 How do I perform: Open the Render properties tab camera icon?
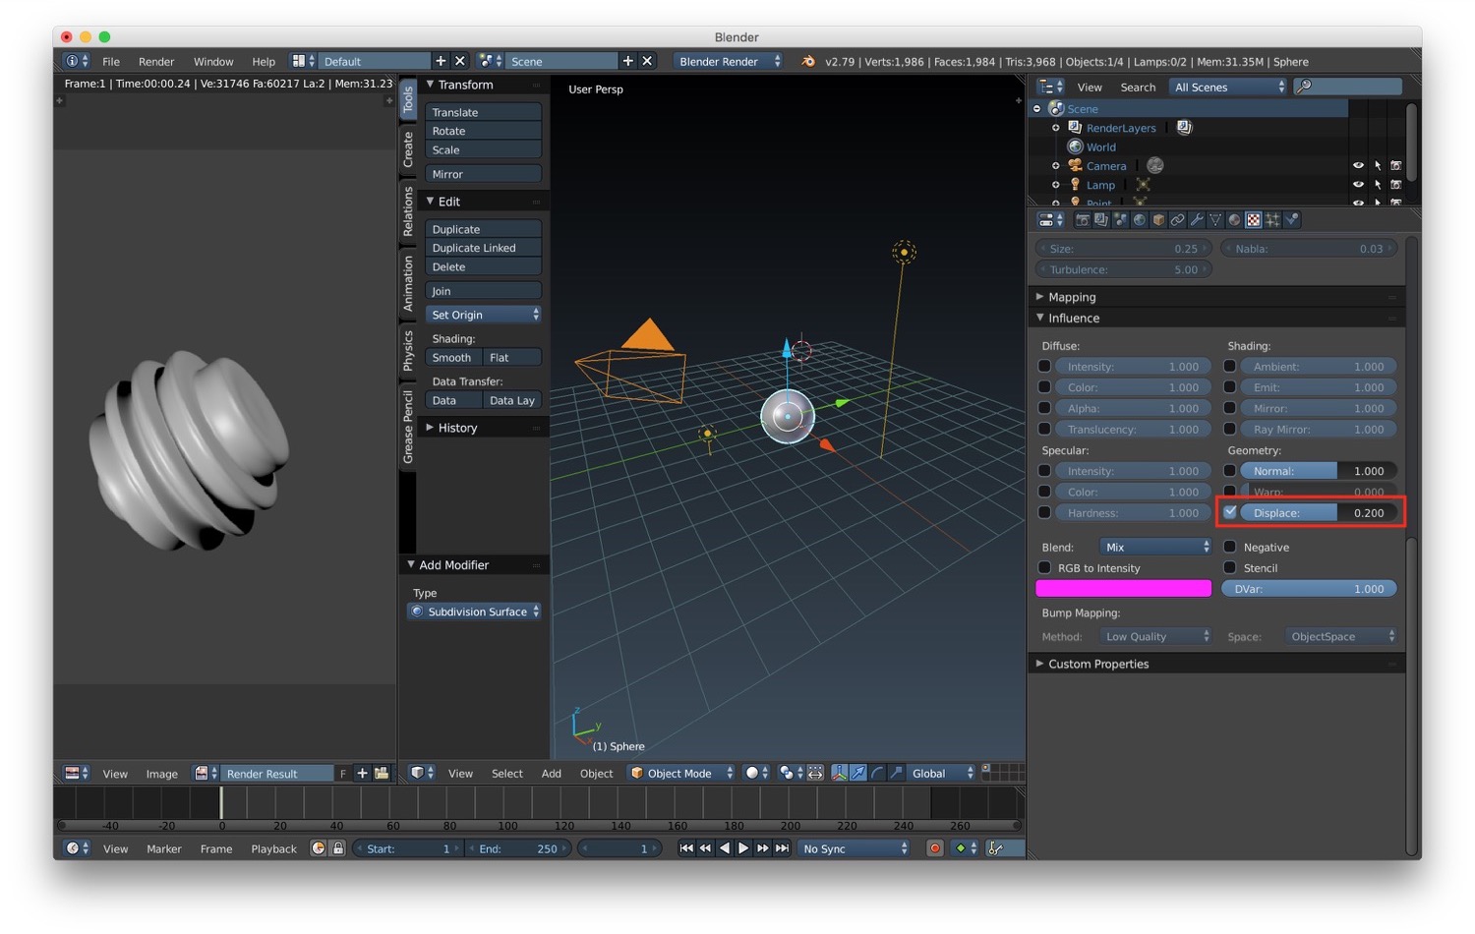[x=1083, y=220]
